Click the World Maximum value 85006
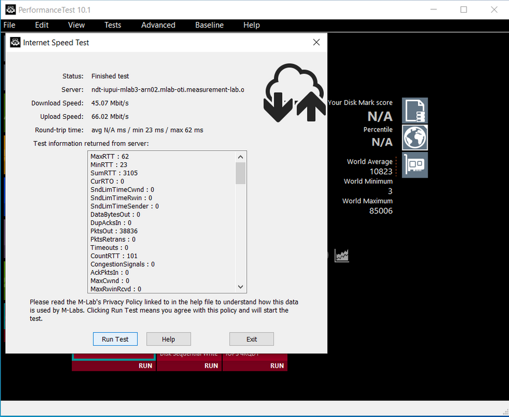The height and width of the screenshot is (417, 509). click(381, 211)
